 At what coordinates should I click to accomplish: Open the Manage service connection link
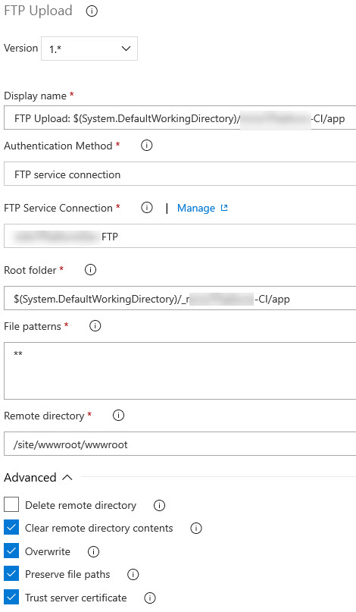(202, 208)
